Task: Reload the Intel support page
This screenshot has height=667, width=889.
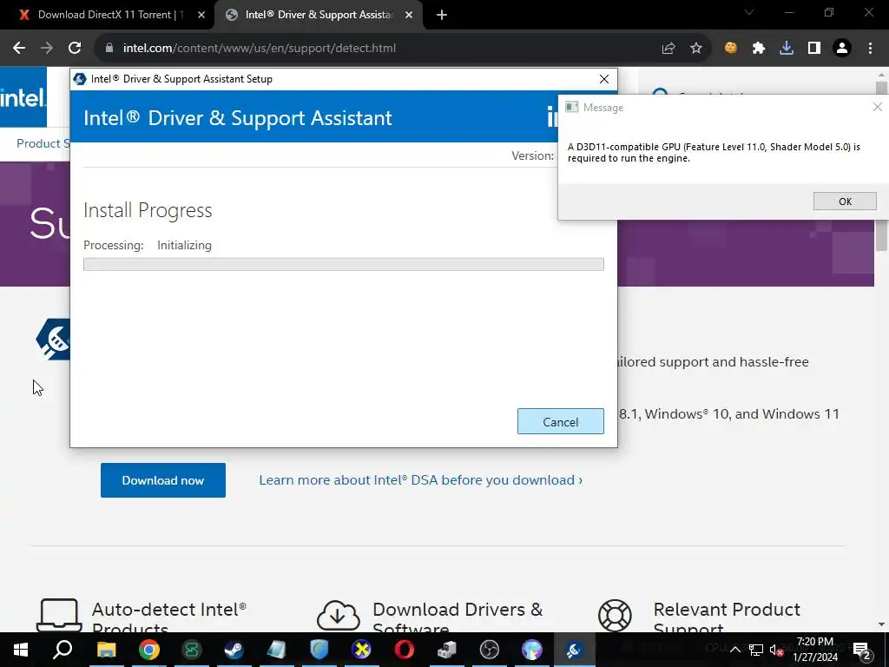Action: point(75,49)
